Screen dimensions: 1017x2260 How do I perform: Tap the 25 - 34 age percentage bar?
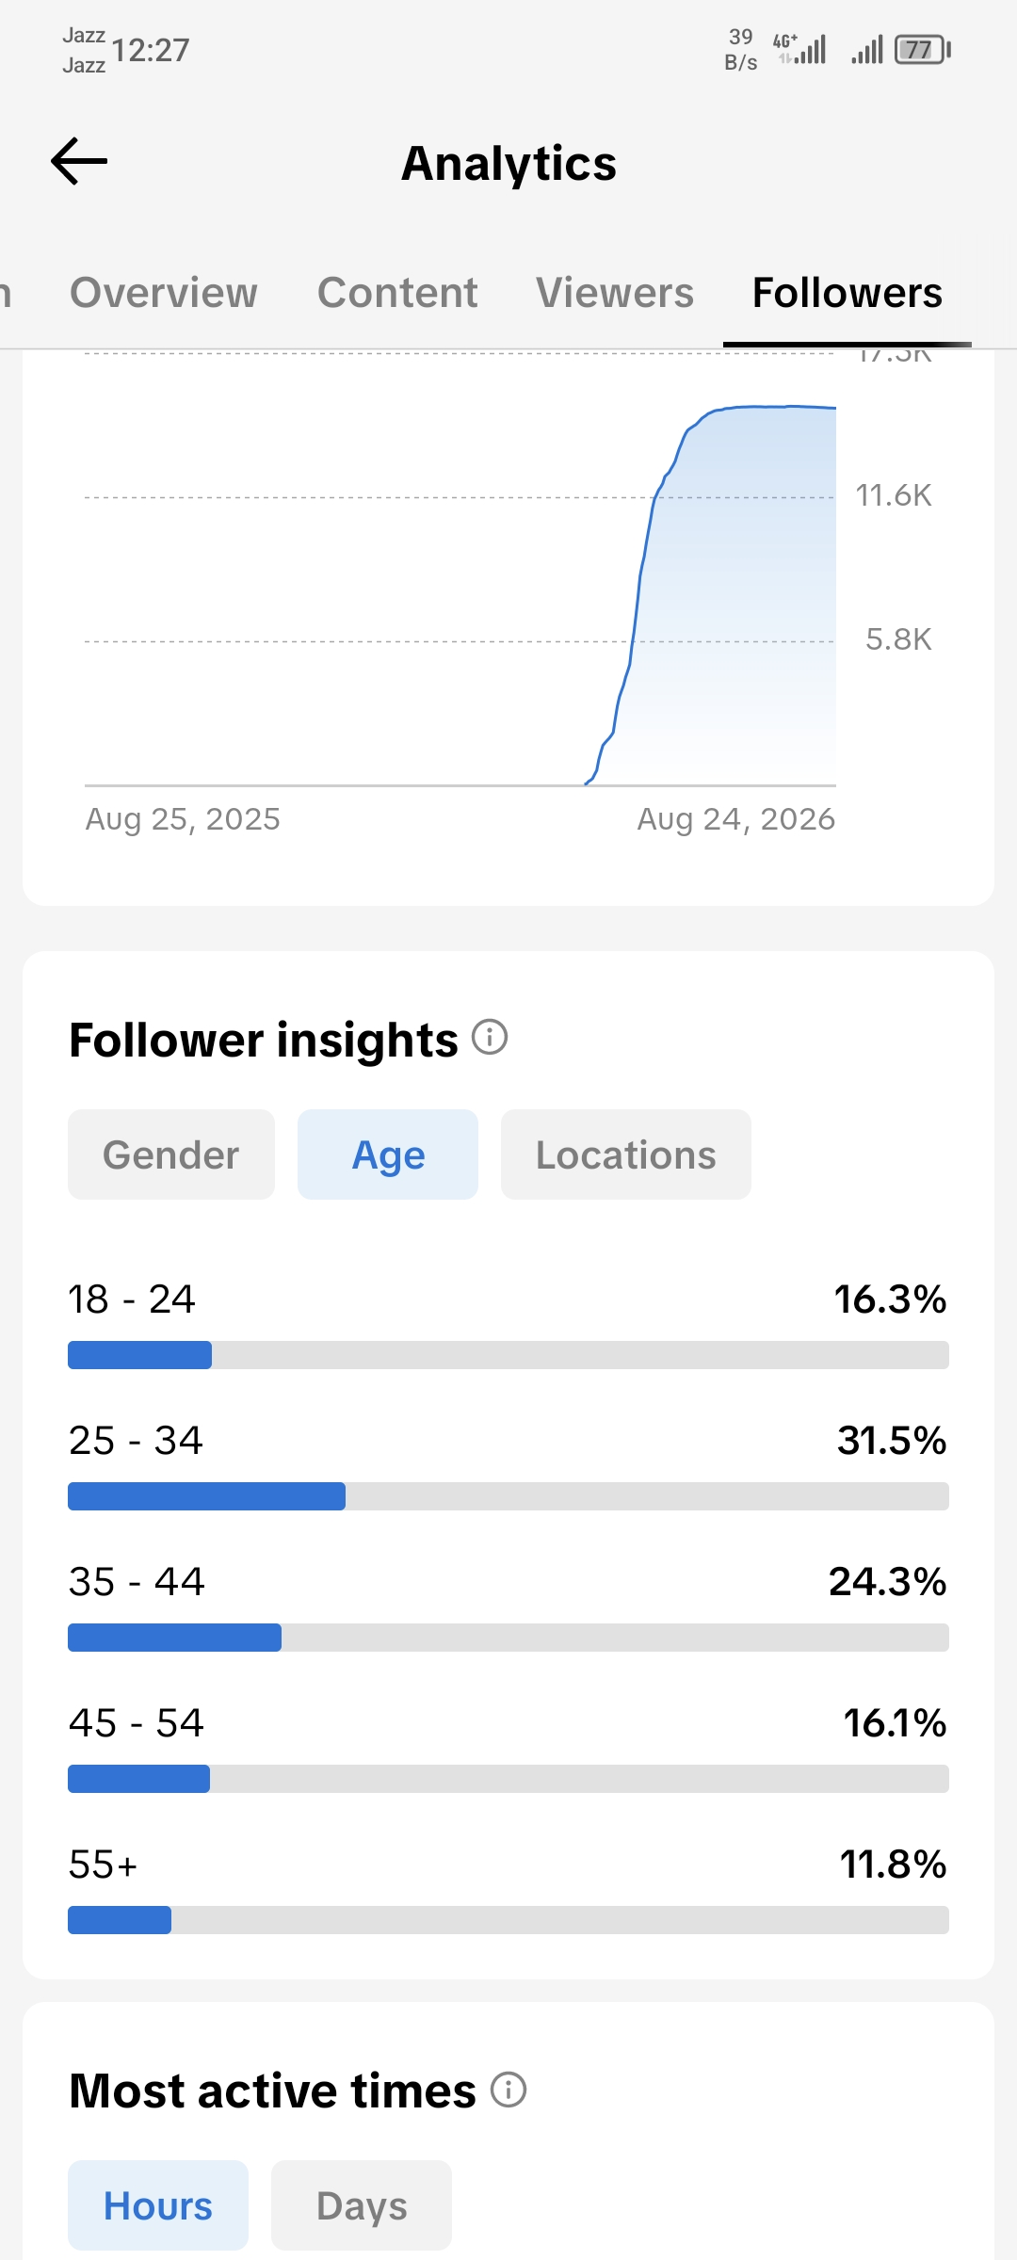[508, 1496]
